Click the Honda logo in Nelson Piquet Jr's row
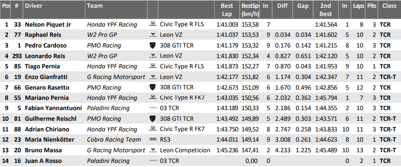401x167 pixels. pyautogui.click(x=153, y=25)
